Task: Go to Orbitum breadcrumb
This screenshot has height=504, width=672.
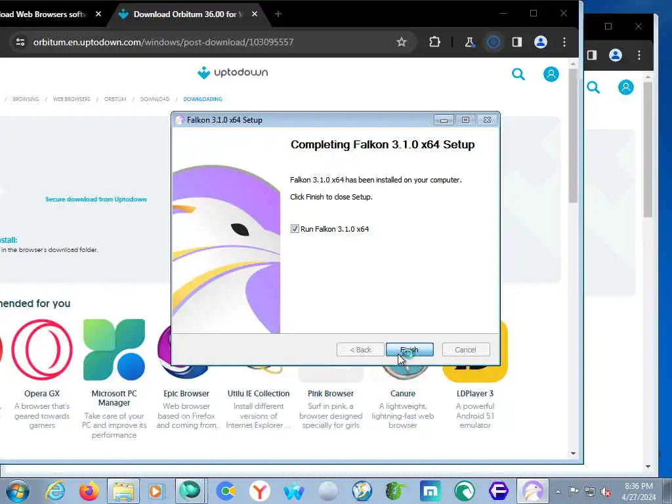Action: (x=115, y=99)
